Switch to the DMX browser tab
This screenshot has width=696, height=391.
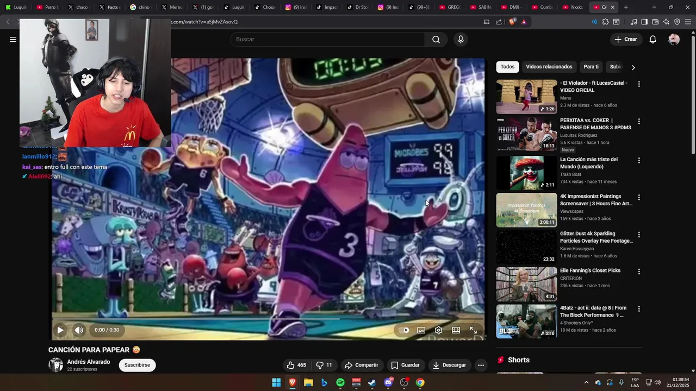click(x=511, y=7)
